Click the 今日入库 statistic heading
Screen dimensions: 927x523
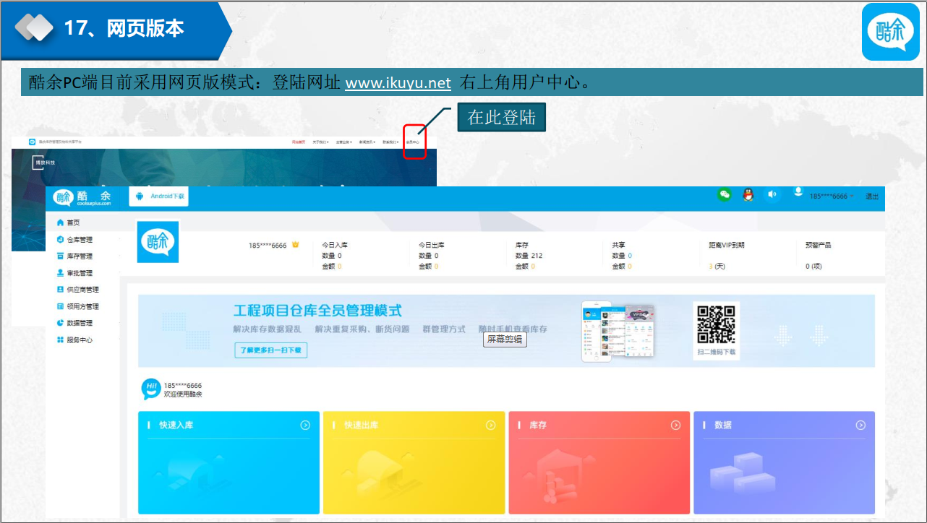pyautogui.click(x=335, y=245)
